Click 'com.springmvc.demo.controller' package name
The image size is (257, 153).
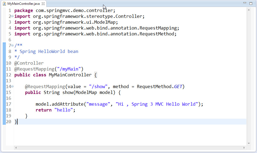pos(74,10)
